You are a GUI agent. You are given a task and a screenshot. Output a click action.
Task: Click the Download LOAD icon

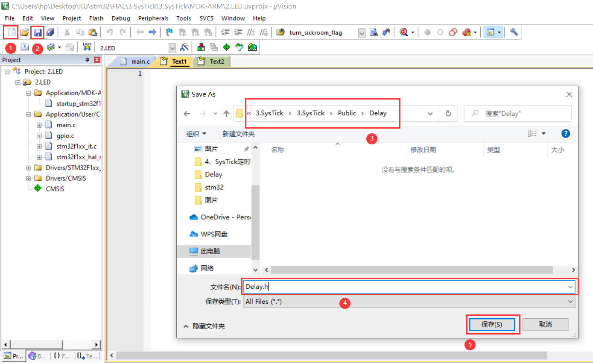pos(87,47)
